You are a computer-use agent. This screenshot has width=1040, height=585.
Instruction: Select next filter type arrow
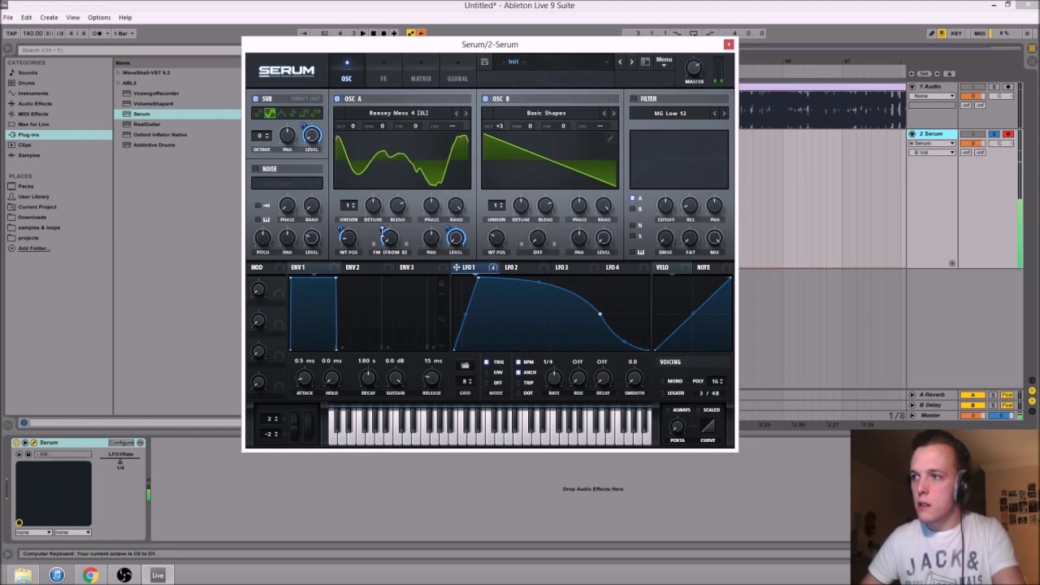pos(724,113)
